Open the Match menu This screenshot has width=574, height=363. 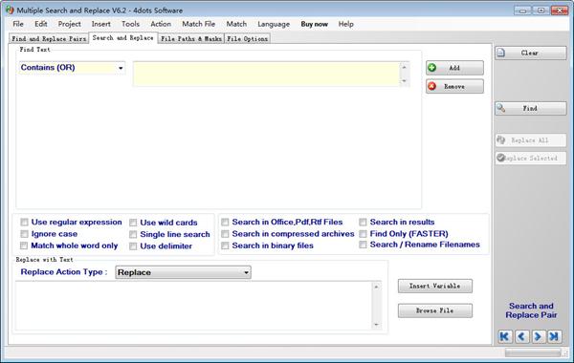tap(236, 24)
